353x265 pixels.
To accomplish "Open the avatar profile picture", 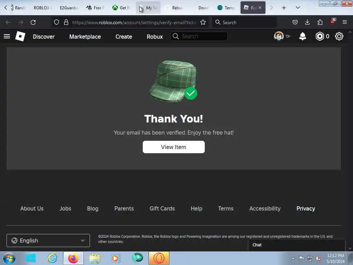I will coord(279,36).
